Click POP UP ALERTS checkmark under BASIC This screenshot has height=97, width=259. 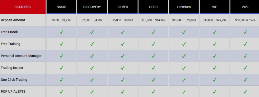(61, 91)
